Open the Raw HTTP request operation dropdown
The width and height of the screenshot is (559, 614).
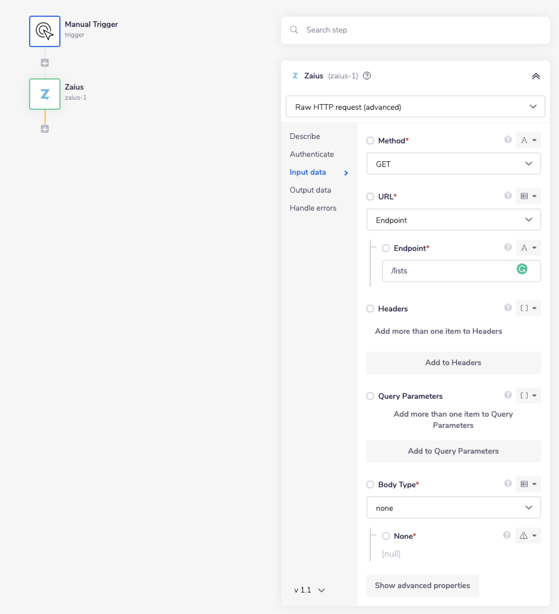point(415,106)
